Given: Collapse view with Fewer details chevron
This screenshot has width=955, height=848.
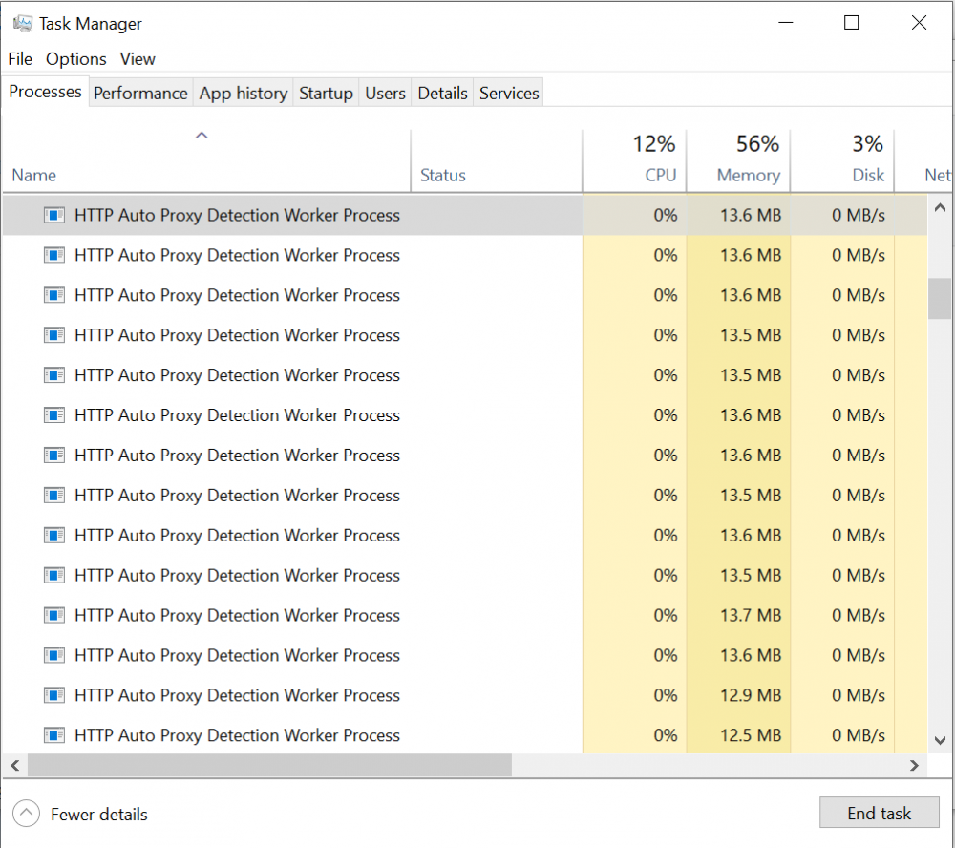Looking at the screenshot, I should (27, 815).
